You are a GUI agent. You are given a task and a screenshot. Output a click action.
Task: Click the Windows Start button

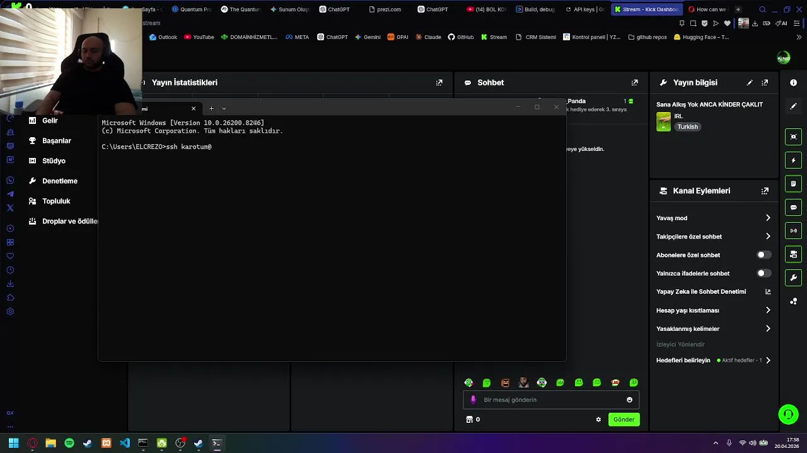coord(13,443)
